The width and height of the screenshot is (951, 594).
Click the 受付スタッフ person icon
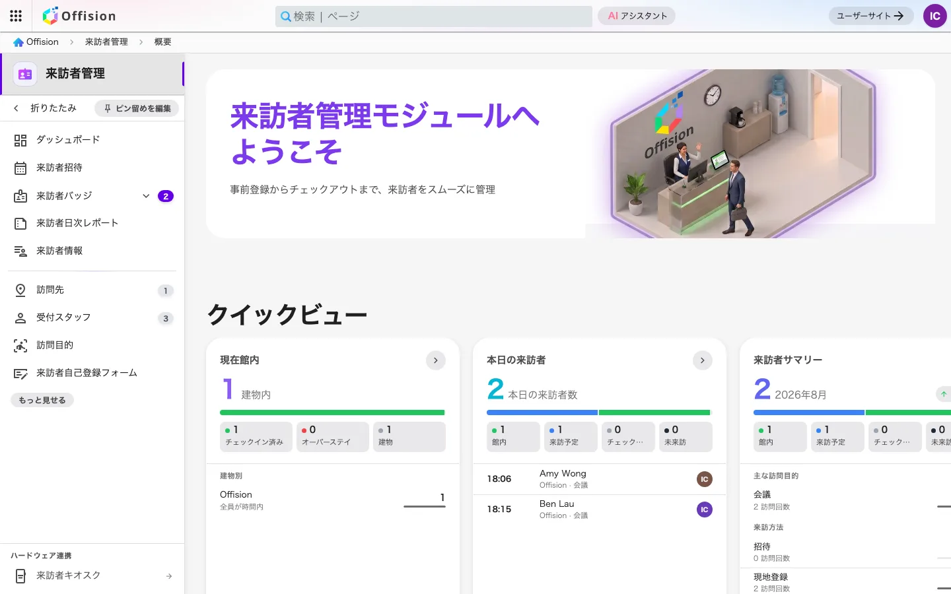click(x=20, y=317)
